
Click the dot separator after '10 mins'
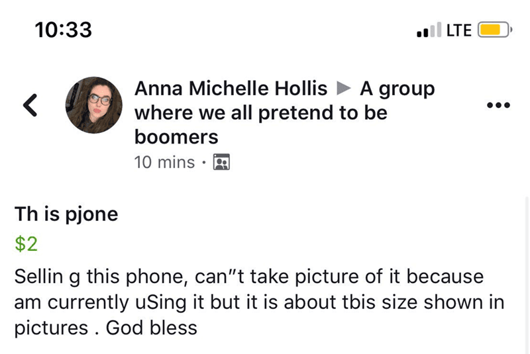coord(203,162)
